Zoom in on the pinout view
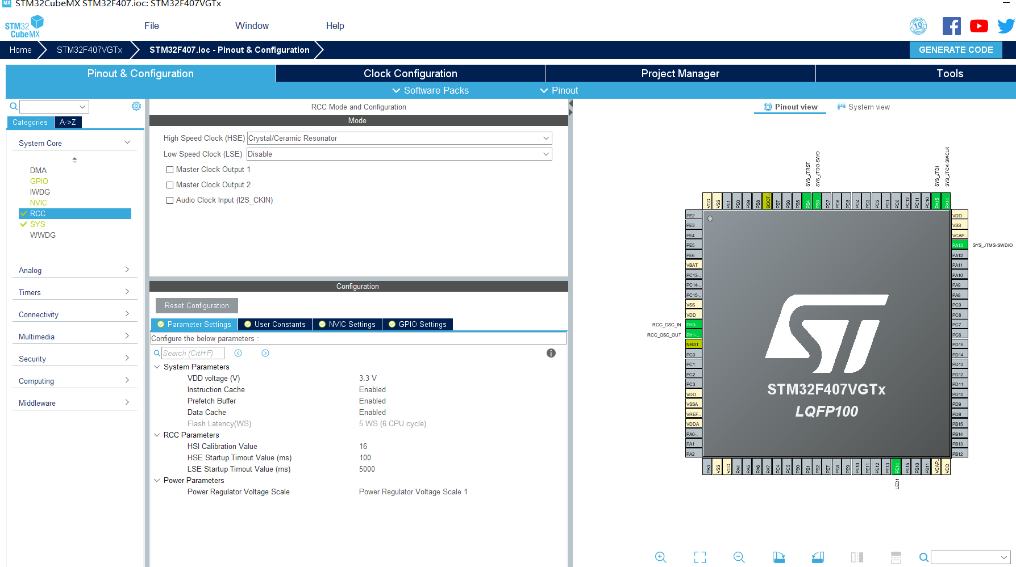The height and width of the screenshot is (567, 1016). coord(661,557)
